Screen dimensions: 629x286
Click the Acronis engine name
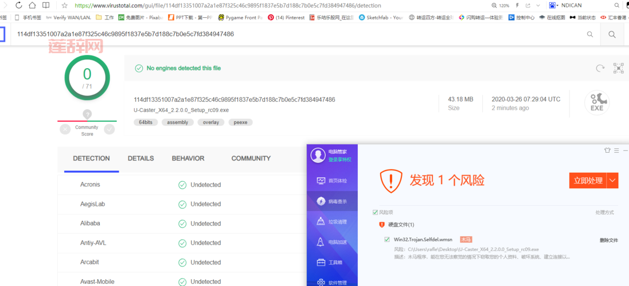[x=90, y=184]
